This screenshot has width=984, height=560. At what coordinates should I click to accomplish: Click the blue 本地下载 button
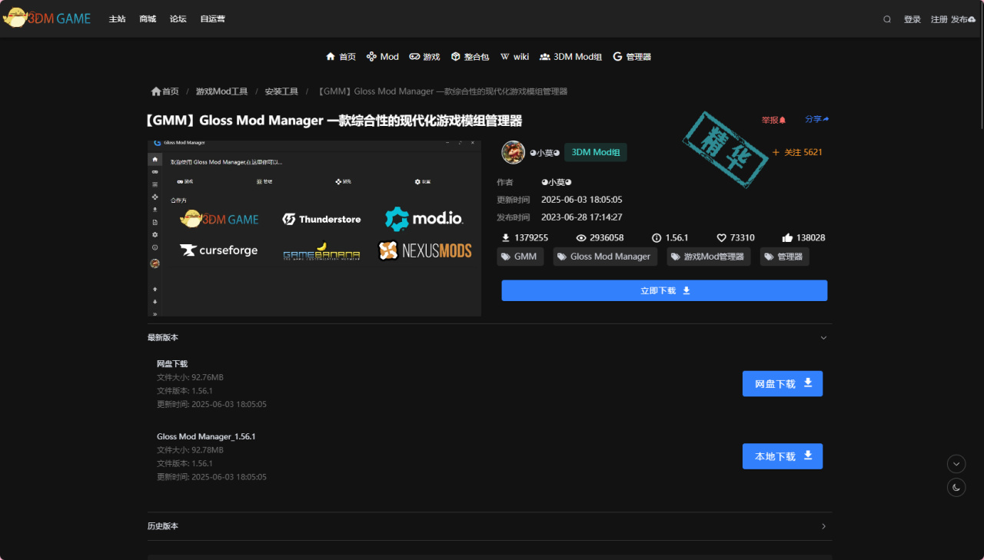click(x=783, y=456)
